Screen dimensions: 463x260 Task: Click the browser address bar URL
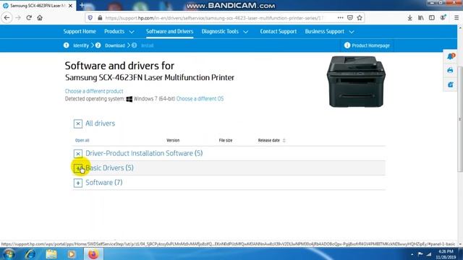point(214,18)
